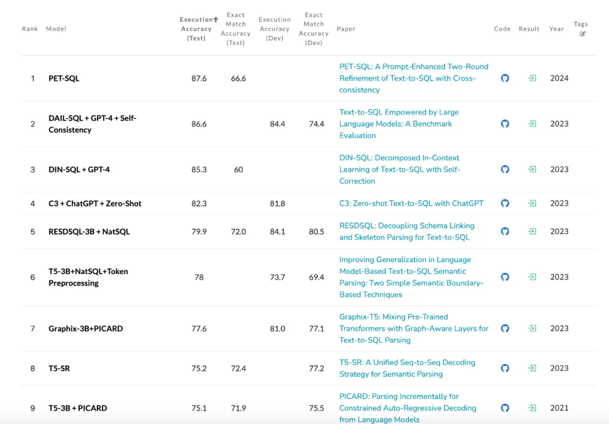Sort by Exact Match Accuracy (Test) header
The height and width of the screenshot is (424, 609).
pyautogui.click(x=236, y=29)
